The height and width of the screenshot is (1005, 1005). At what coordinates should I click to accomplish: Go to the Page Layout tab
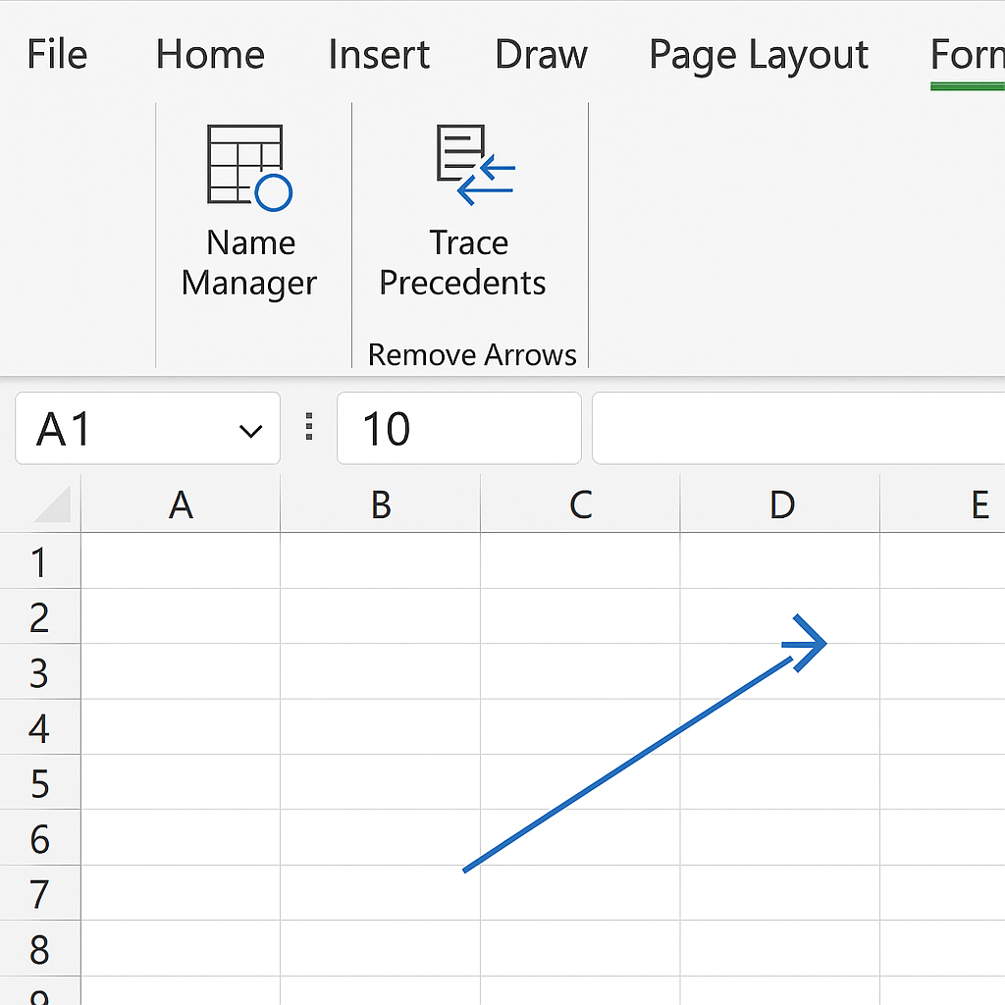pyautogui.click(x=759, y=55)
